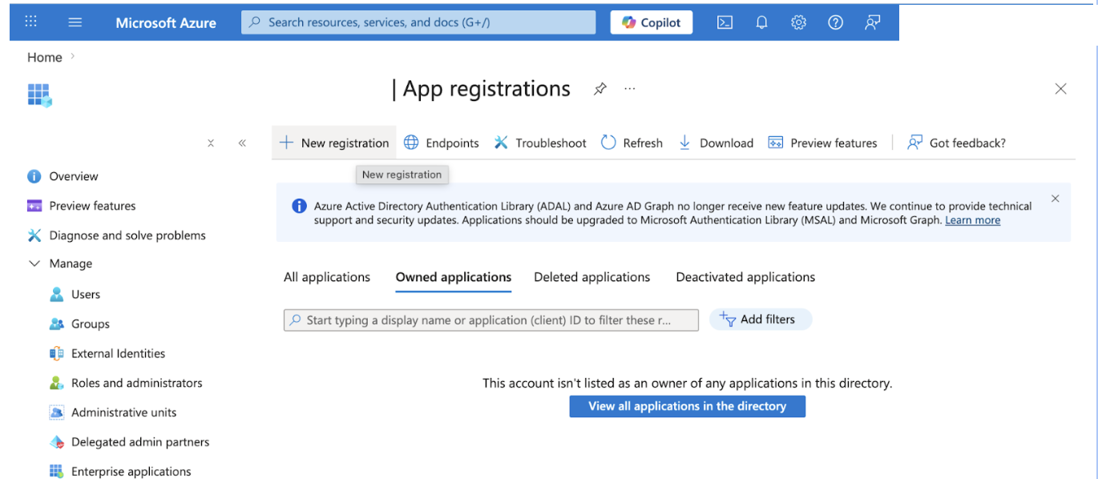The height and width of the screenshot is (479, 1098).
Task: Click the App registrations service icon
Action: point(39,95)
